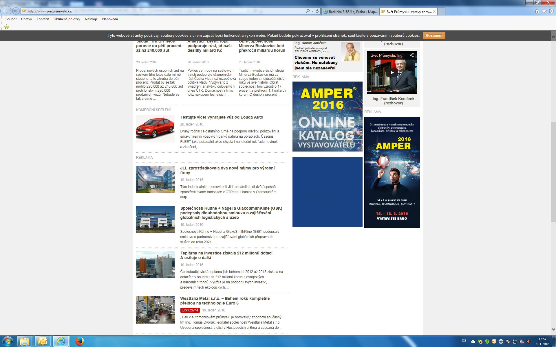Click the date 20. leden 2016 under Louda Auto

tap(192, 124)
